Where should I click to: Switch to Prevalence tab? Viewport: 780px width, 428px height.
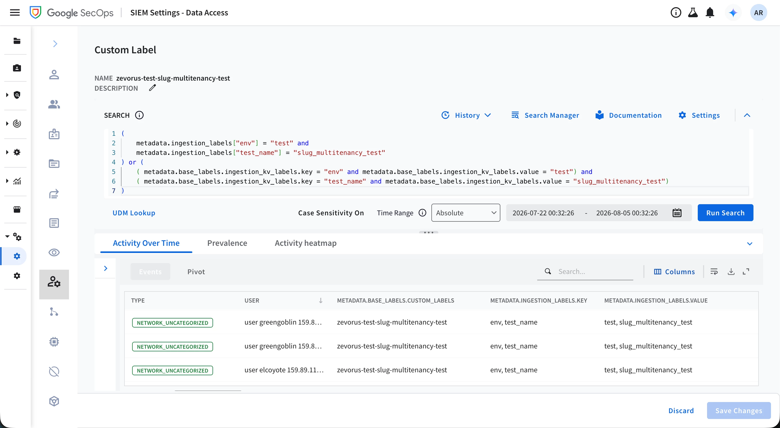pyautogui.click(x=227, y=243)
